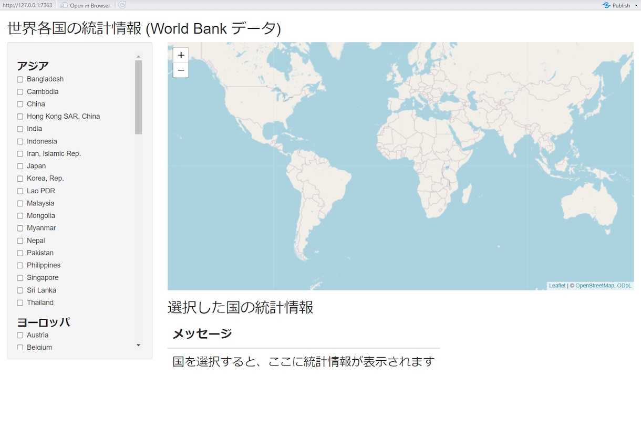Click the 選択した国の統計情報 heading
Image resolution: width=641 pixels, height=428 pixels.
pyautogui.click(x=241, y=307)
